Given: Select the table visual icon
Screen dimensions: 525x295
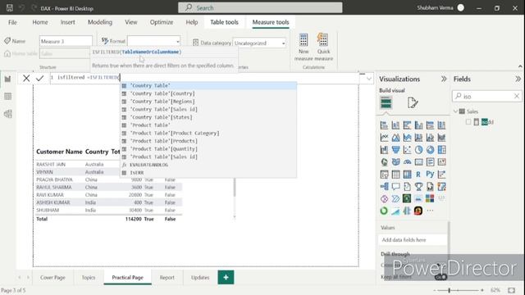Looking at the screenshot, I should (395, 175).
